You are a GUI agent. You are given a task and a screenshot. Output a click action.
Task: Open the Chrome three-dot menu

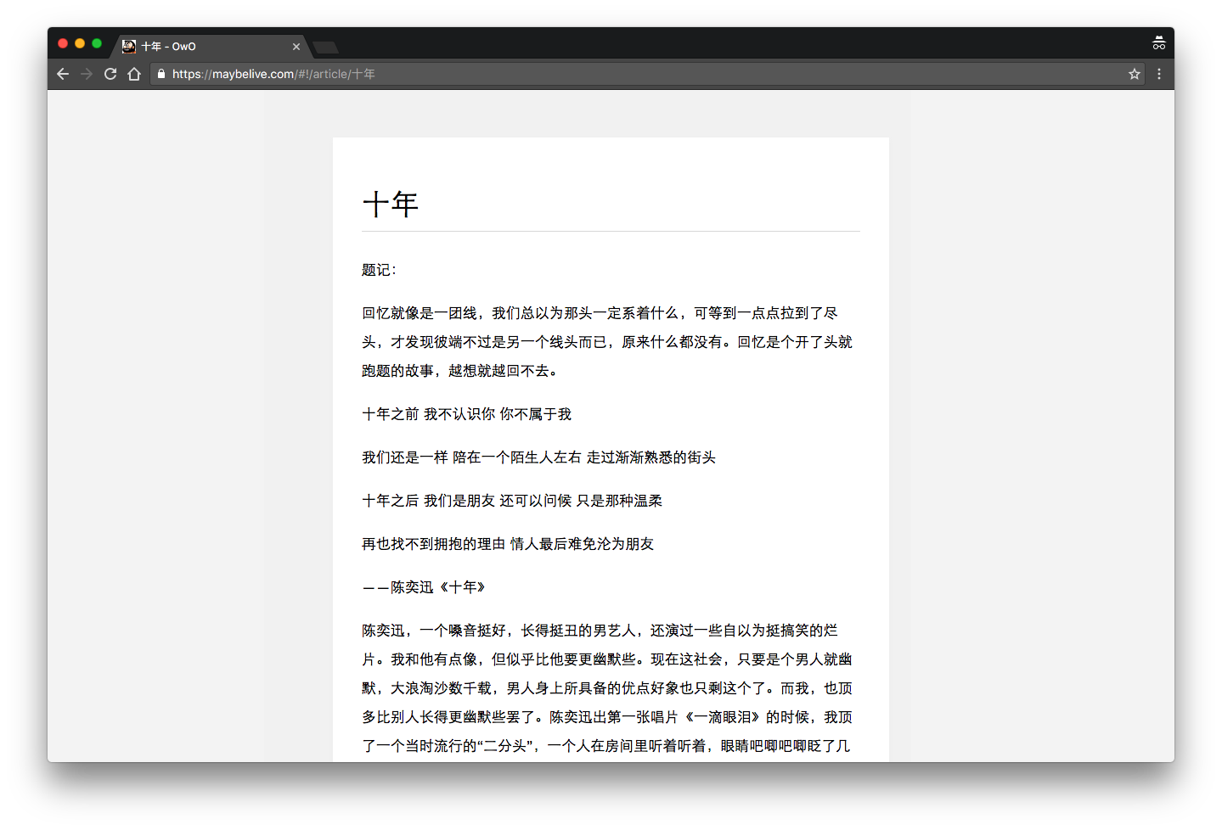(x=1159, y=74)
